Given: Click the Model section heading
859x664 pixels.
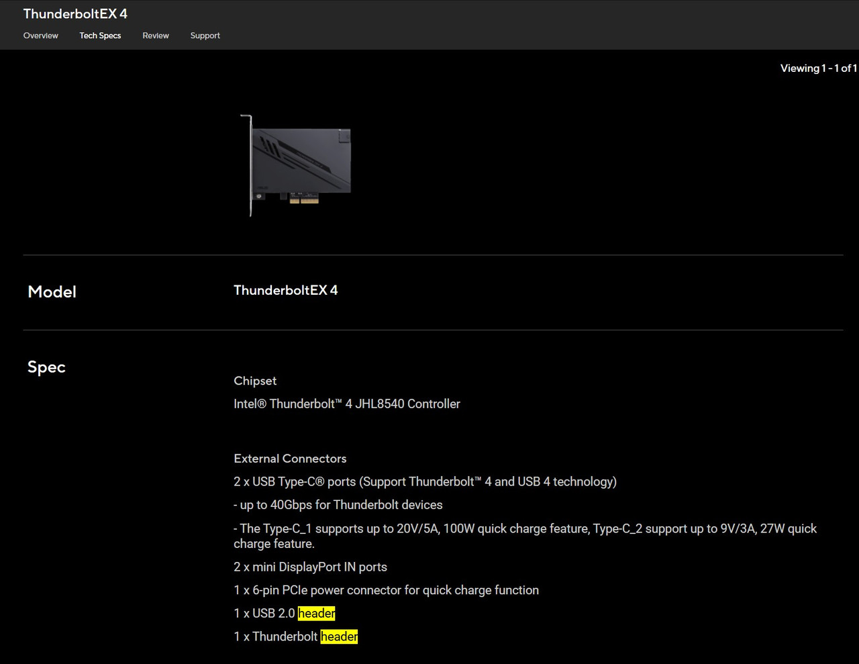Looking at the screenshot, I should click(x=52, y=292).
